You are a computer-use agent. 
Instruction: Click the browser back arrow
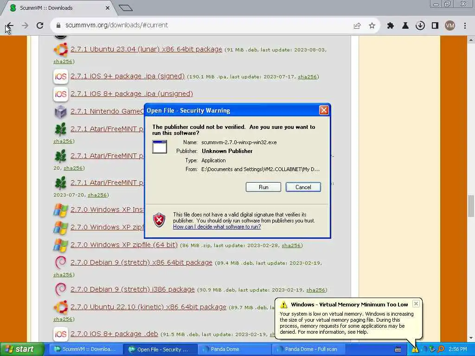(10, 25)
